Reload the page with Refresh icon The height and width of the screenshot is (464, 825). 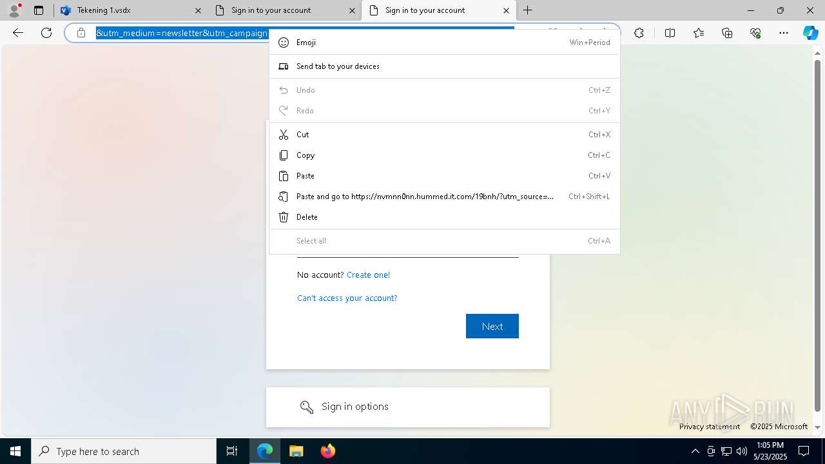click(x=46, y=33)
